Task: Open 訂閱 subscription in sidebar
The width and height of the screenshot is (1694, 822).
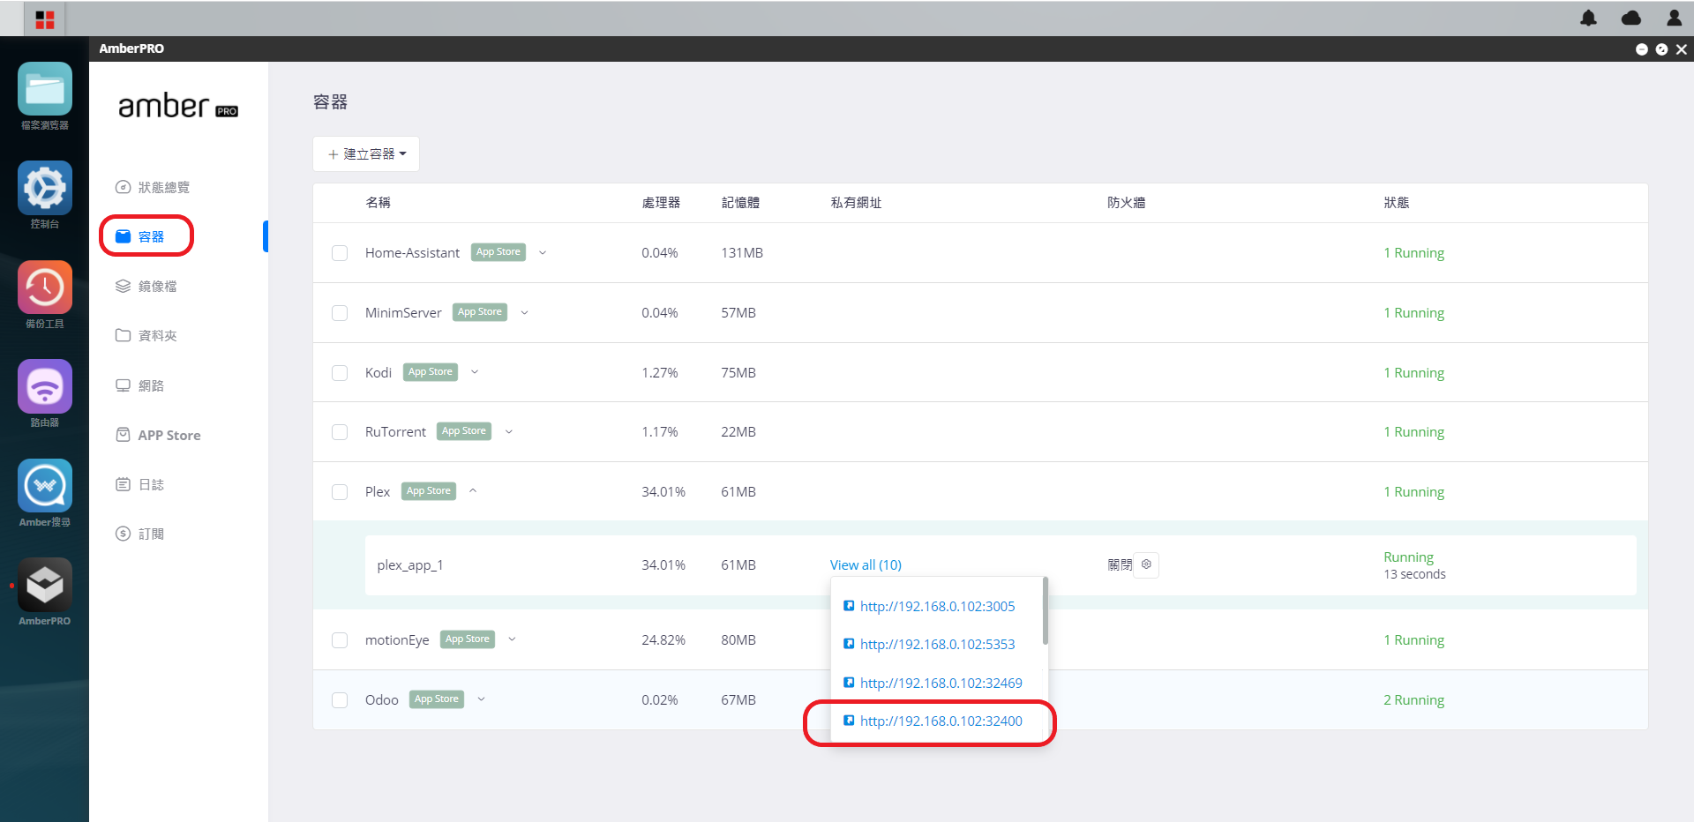Action: pyautogui.click(x=140, y=534)
